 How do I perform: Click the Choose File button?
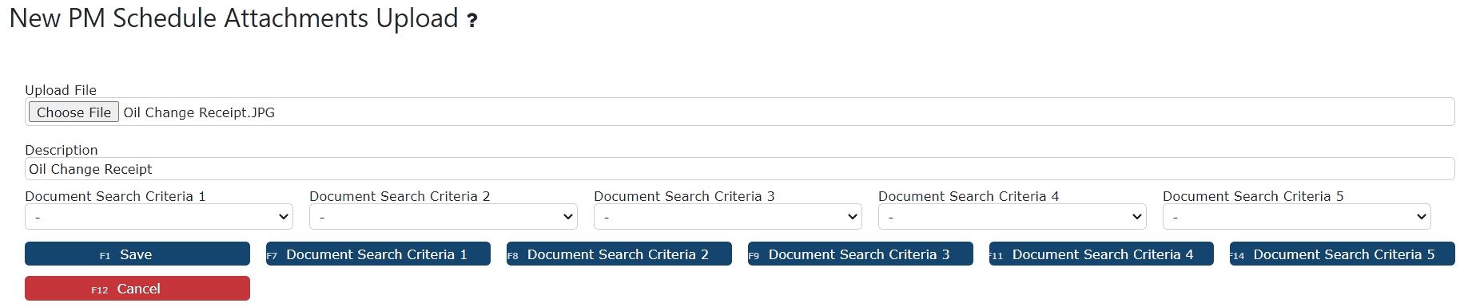pos(74,112)
